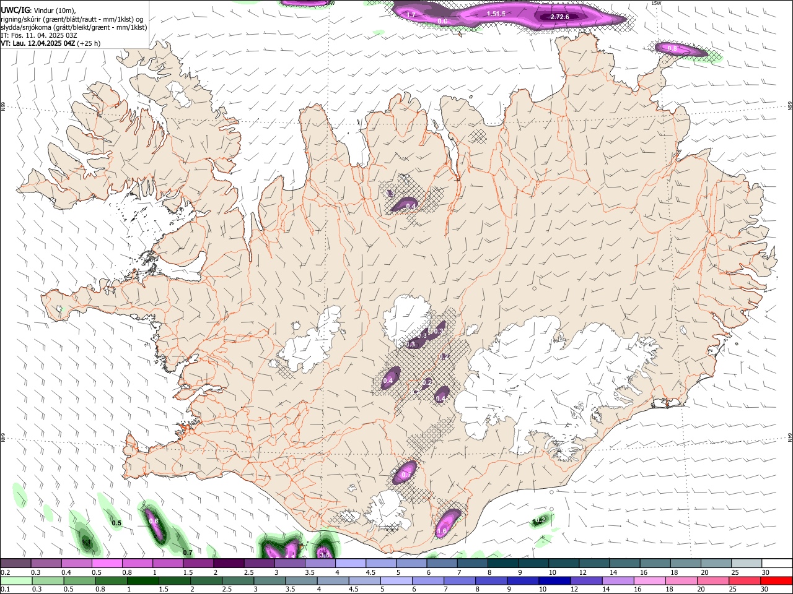Click the purple snow cell labelled 0.8 in northeast

680,49
